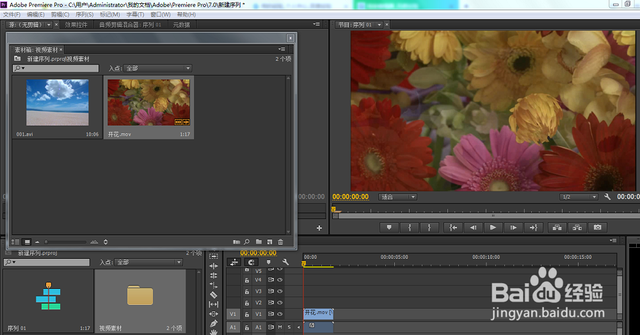Step forward one frame in Program monitor
The width and height of the screenshot is (640, 335).
(x=513, y=227)
